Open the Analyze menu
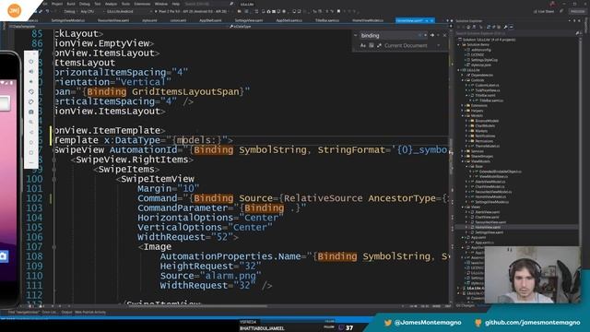The image size is (590, 332). point(111,4)
